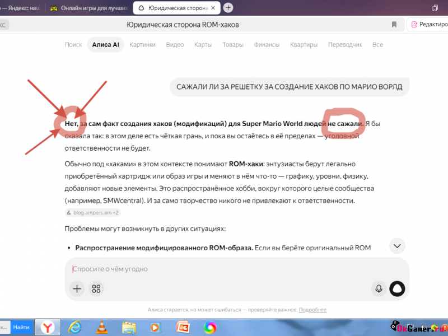Open the Финансы section

(x=267, y=45)
